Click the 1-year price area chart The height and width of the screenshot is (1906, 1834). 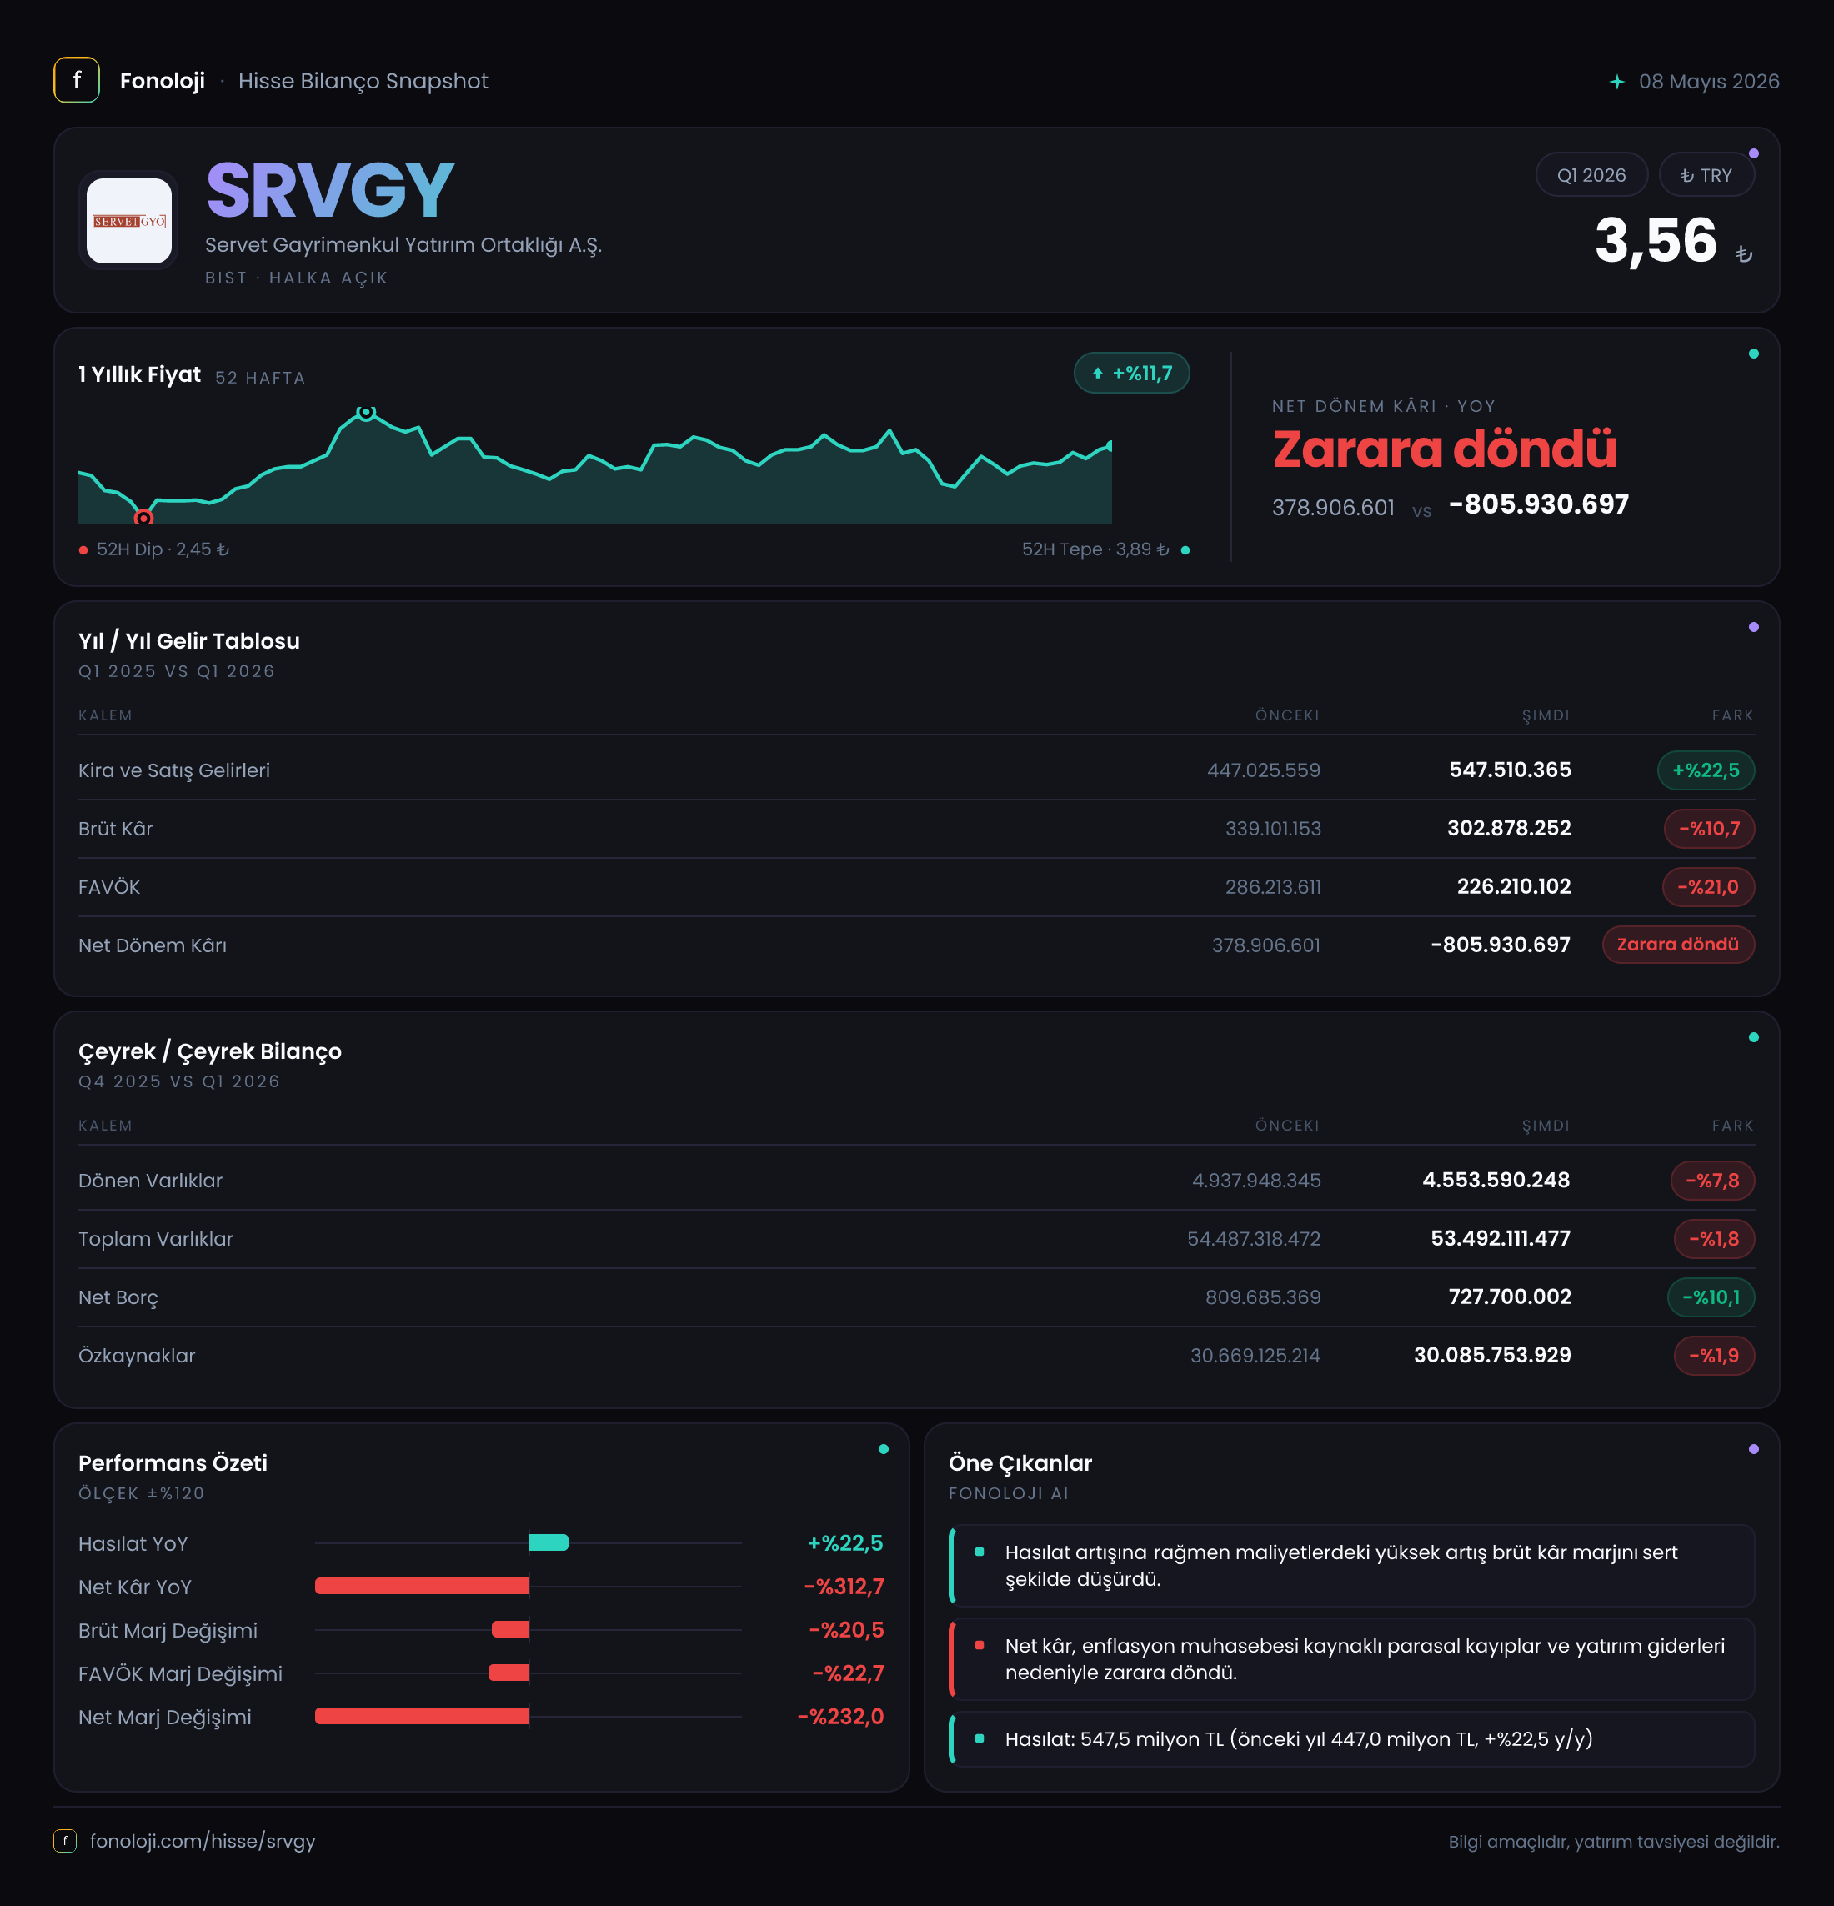595,467
